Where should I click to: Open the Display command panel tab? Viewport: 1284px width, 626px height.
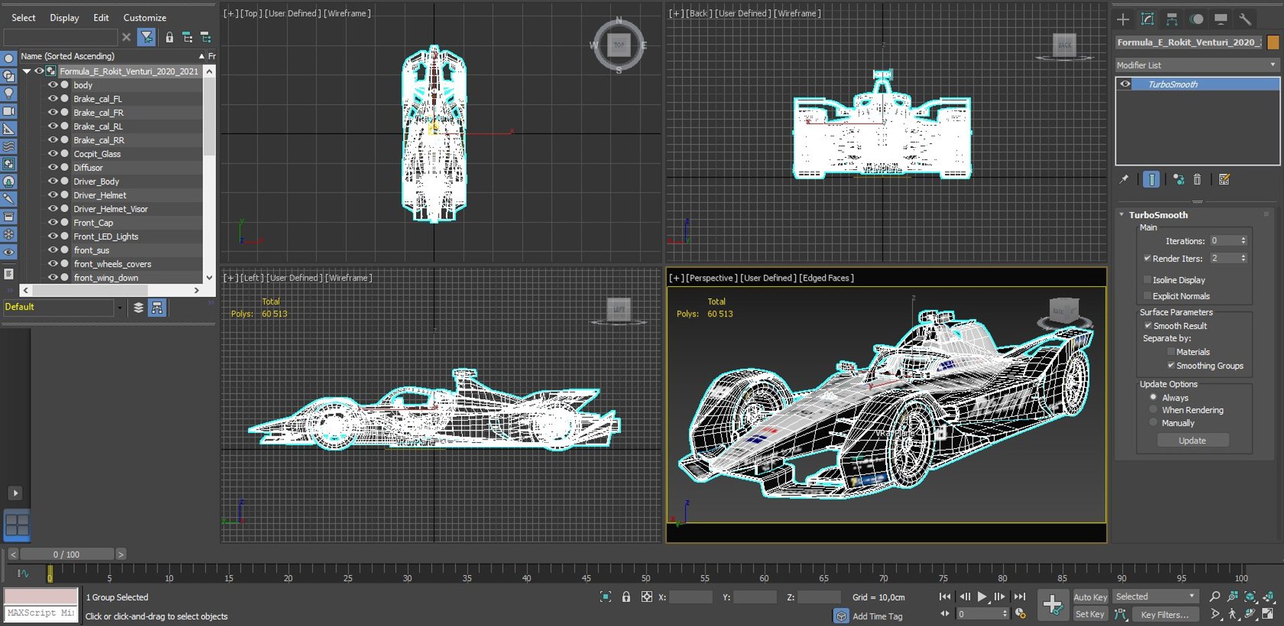pos(1220,19)
